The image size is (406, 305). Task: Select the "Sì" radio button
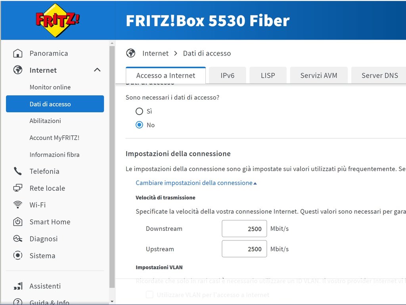(x=139, y=111)
